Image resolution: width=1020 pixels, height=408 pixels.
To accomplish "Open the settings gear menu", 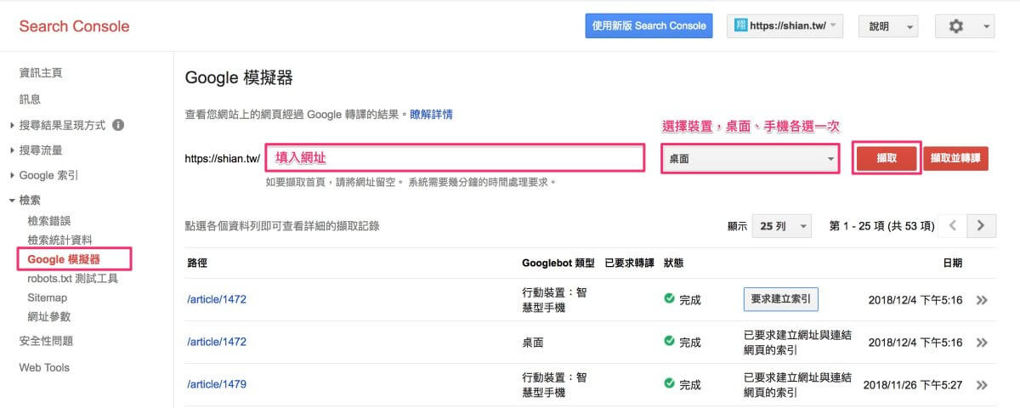I will [x=964, y=26].
